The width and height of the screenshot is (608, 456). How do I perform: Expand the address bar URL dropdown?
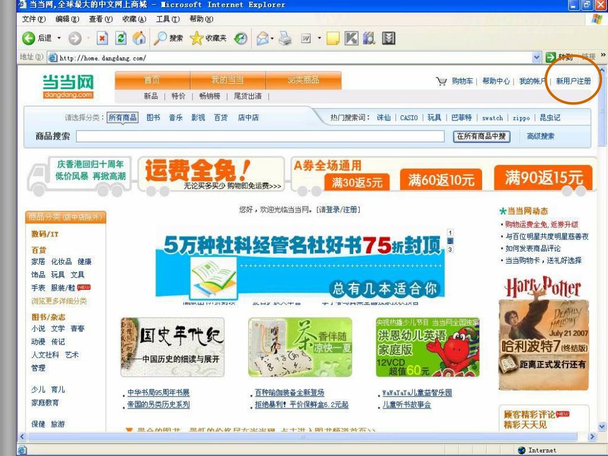coord(536,58)
